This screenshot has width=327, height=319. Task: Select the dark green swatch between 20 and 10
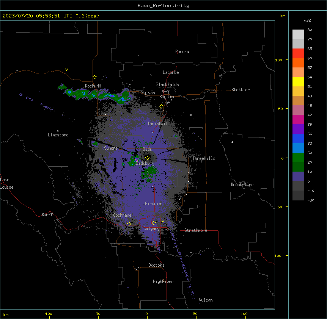tap(298, 167)
